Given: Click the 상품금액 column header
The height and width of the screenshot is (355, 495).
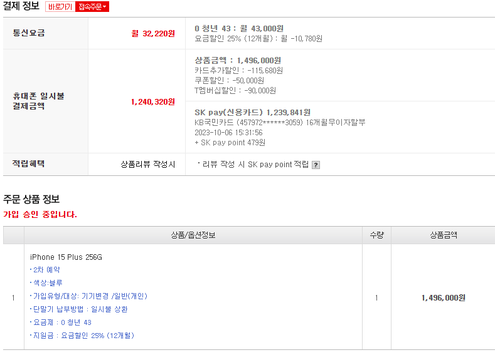Looking at the screenshot, I should tap(443, 235).
